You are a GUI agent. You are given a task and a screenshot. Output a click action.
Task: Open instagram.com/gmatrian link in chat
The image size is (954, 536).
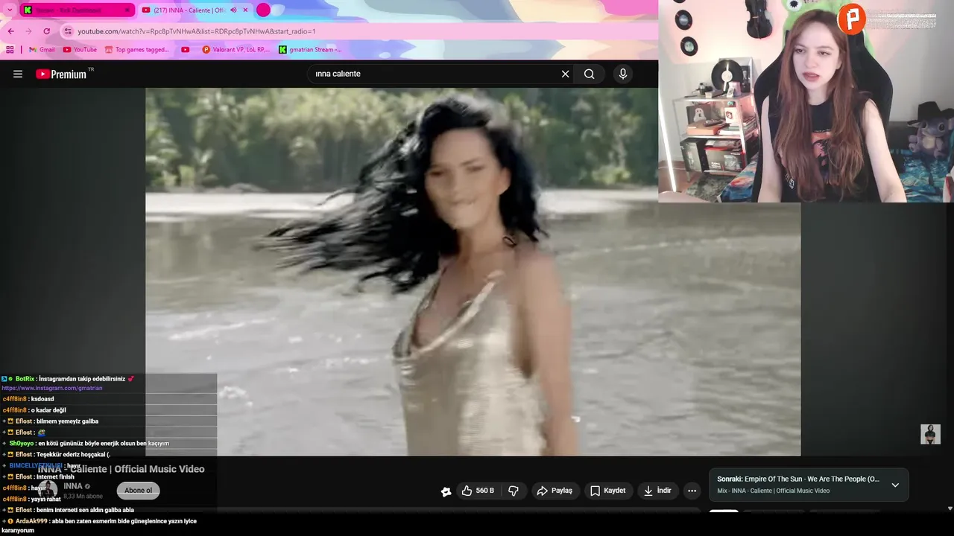(52, 388)
